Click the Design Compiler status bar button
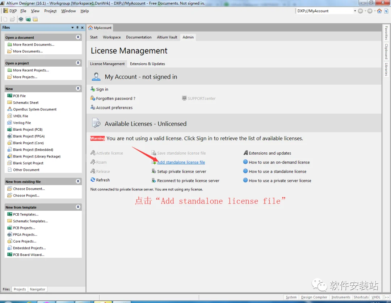Image resolution: width=391 pixels, height=303 pixels. (314, 297)
